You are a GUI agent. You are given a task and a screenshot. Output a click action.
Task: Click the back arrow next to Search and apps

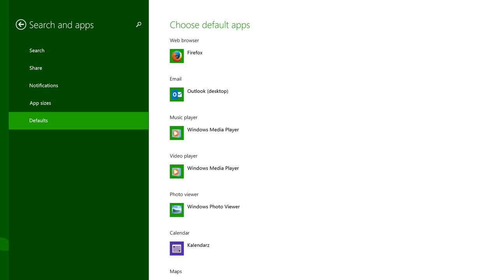[x=21, y=24]
